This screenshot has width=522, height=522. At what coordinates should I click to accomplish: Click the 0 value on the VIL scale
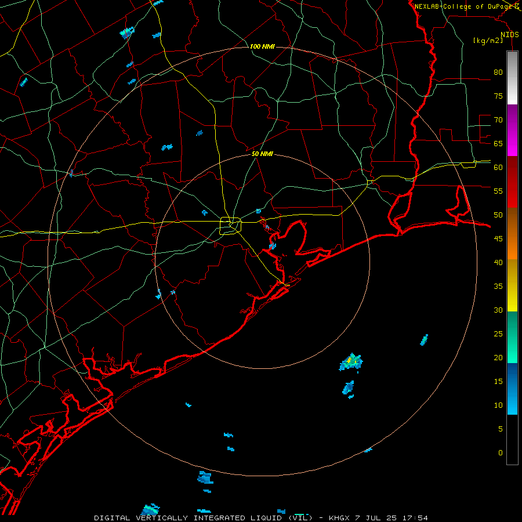pos(501,453)
